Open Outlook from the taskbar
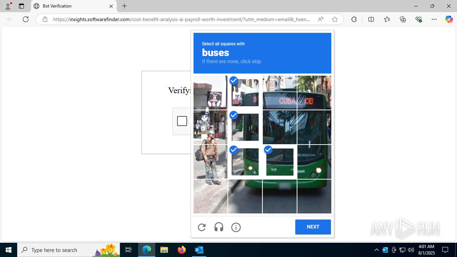 click(x=199, y=250)
